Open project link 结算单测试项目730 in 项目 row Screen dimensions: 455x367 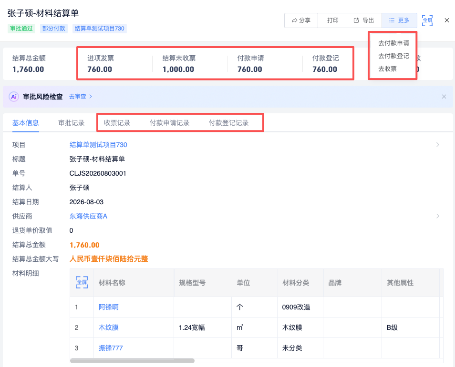(98, 145)
